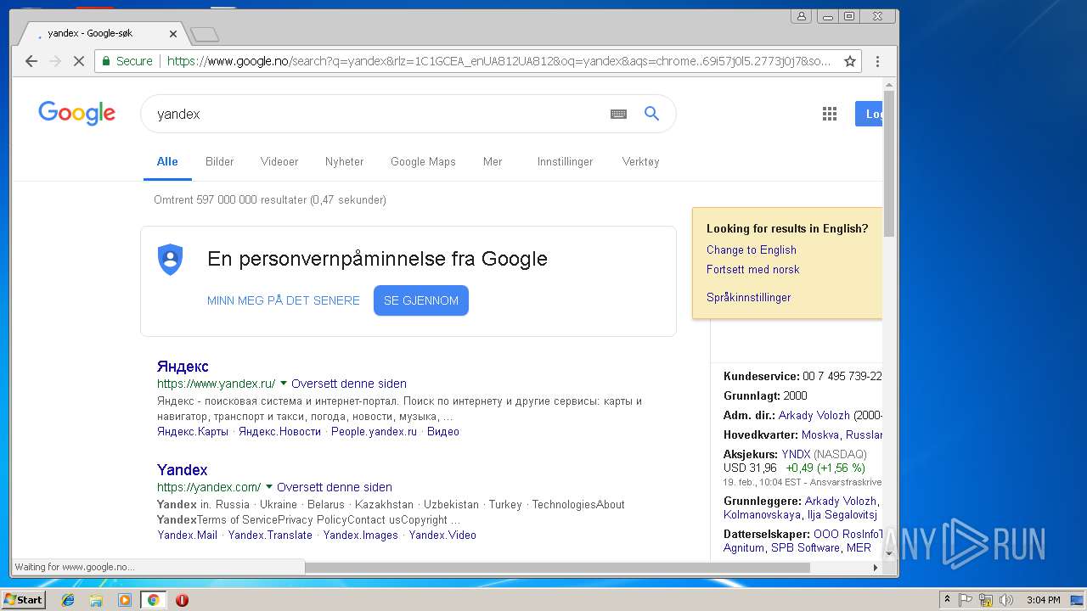
Task: Click the network tray icon
Action: pyautogui.click(x=986, y=600)
